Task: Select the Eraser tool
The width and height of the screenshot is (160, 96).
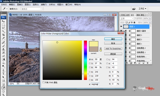Action: [x=3, y=56]
